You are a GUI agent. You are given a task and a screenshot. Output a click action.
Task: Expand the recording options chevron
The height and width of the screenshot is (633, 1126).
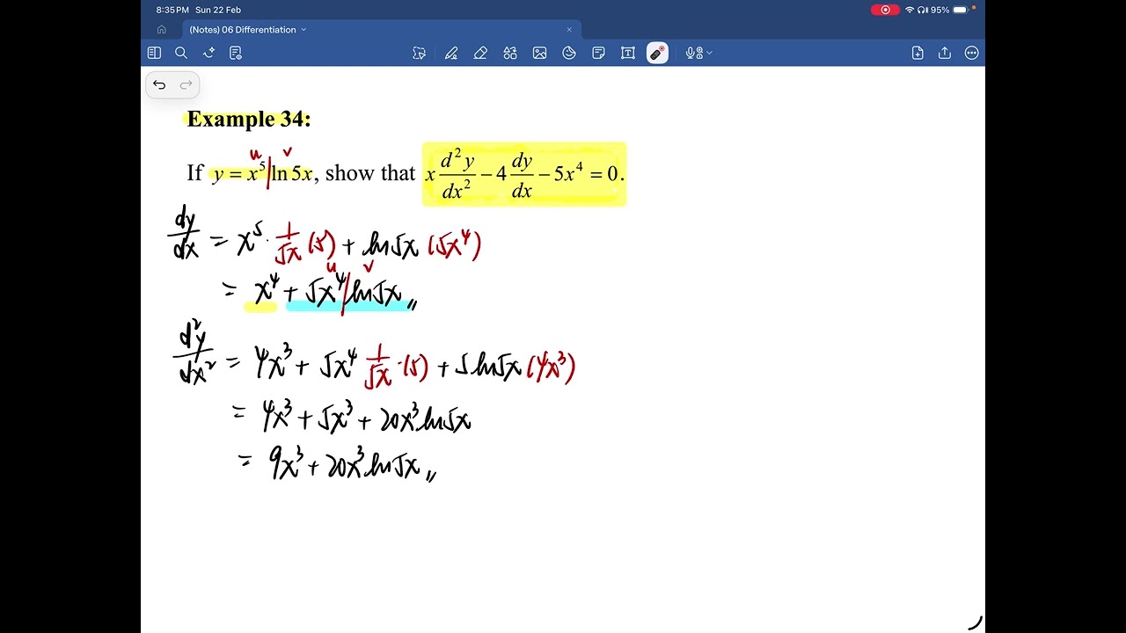(x=709, y=53)
